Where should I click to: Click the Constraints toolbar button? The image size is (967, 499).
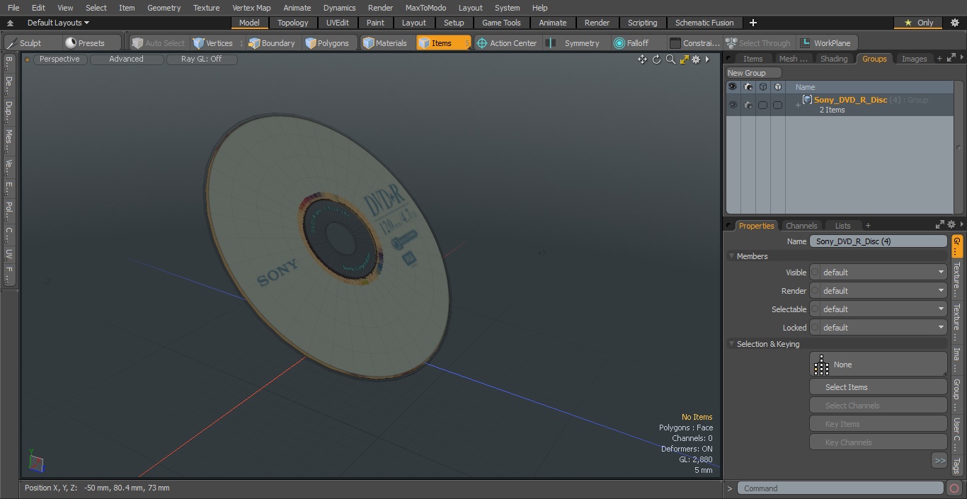coord(695,43)
